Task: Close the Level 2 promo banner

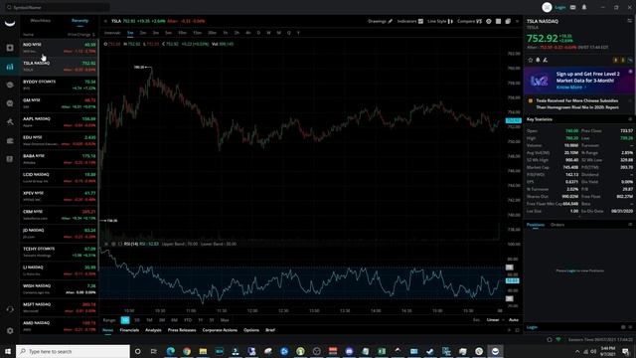Action: tap(630, 71)
